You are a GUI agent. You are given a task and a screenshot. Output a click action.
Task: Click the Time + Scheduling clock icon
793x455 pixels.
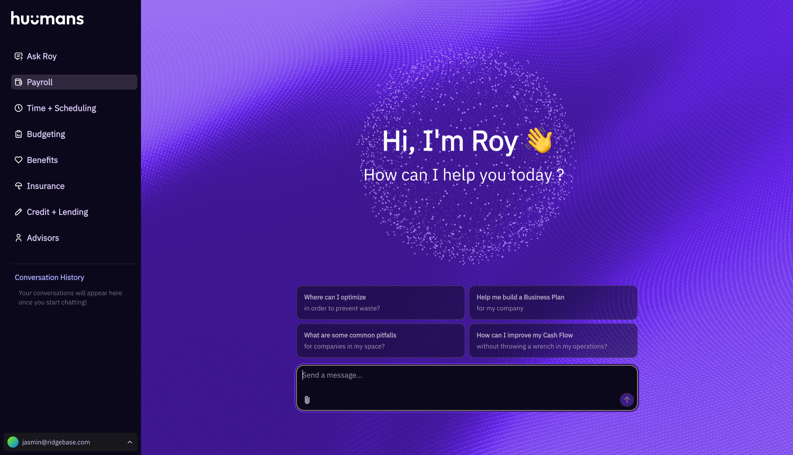coord(19,108)
